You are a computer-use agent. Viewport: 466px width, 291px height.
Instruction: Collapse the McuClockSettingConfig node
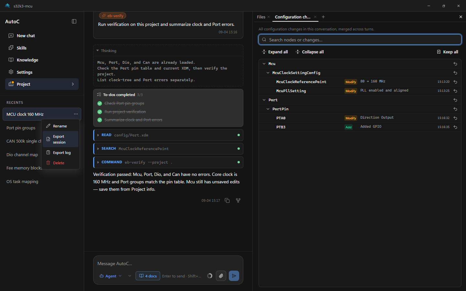(x=268, y=73)
